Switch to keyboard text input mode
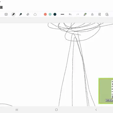 tap(6, 14)
